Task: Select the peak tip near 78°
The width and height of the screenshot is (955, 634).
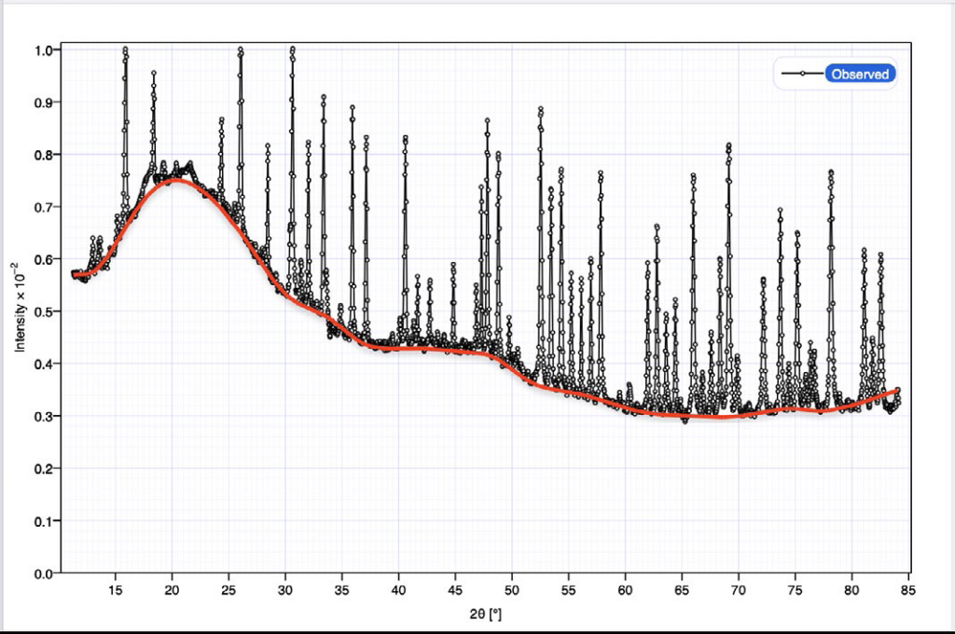Action: [830, 172]
